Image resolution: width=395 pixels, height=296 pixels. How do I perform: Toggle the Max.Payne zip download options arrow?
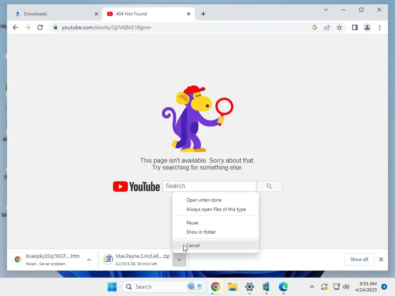coord(179,259)
